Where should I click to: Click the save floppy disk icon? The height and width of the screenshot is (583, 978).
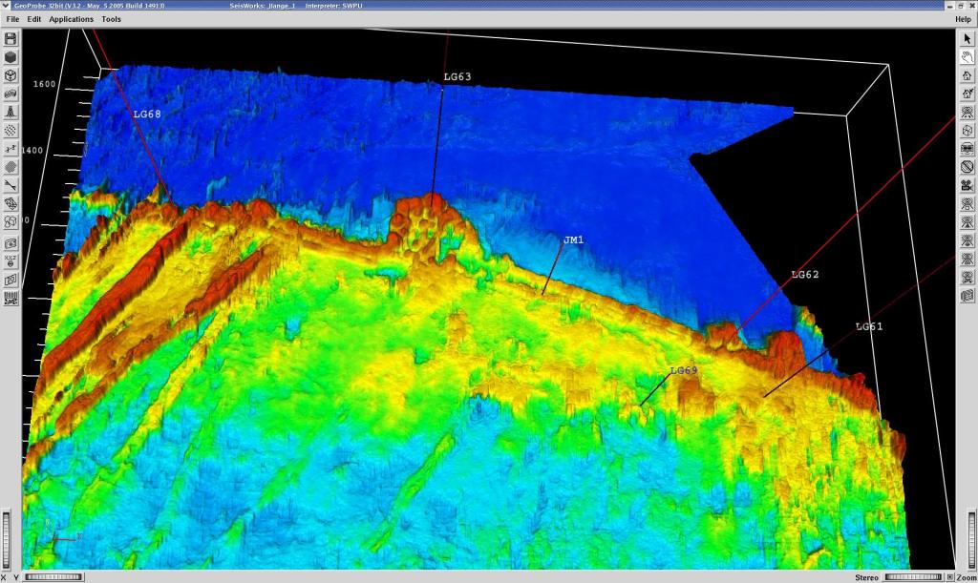tap(11, 38)
